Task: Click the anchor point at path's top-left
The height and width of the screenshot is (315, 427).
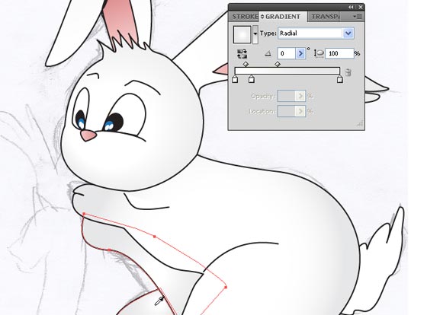Action: tap(84, 214)
